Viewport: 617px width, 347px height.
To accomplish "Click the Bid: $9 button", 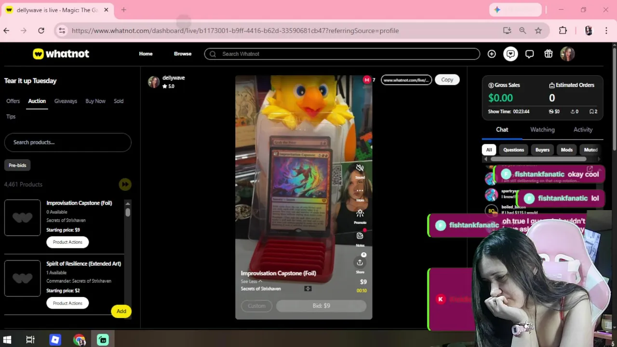I will (321, 306).
